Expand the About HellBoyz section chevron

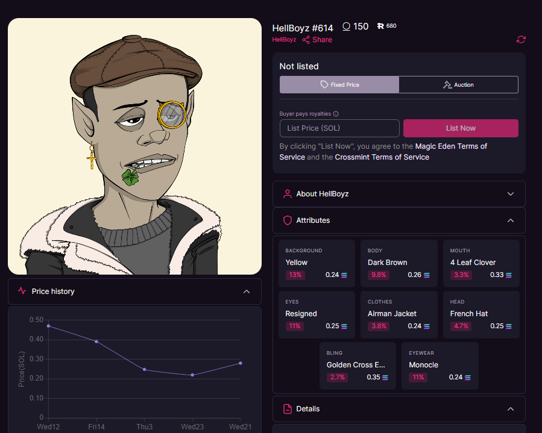[511, 194]
